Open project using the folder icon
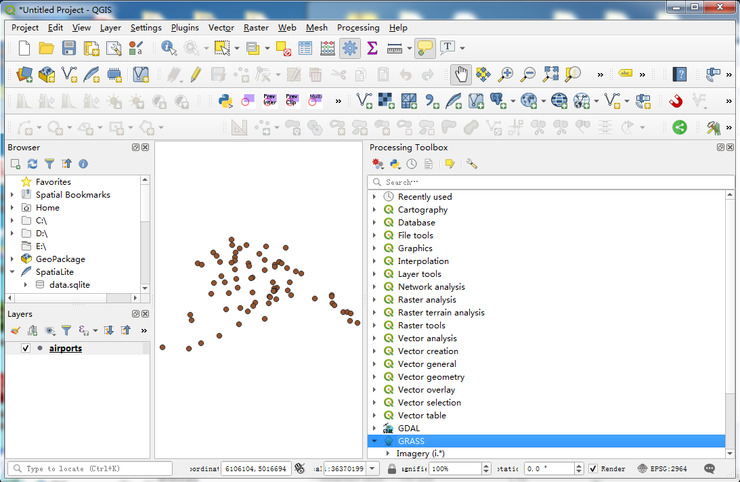 point(46,48)
